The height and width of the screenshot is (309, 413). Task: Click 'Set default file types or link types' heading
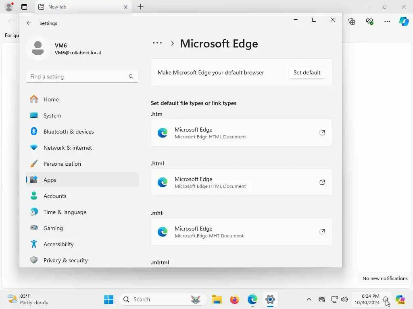(x=194, y=103)
